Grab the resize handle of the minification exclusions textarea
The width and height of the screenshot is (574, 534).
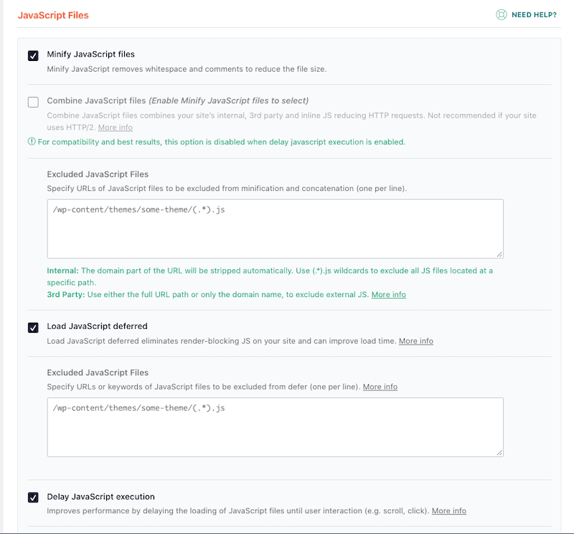pos(499,254)
